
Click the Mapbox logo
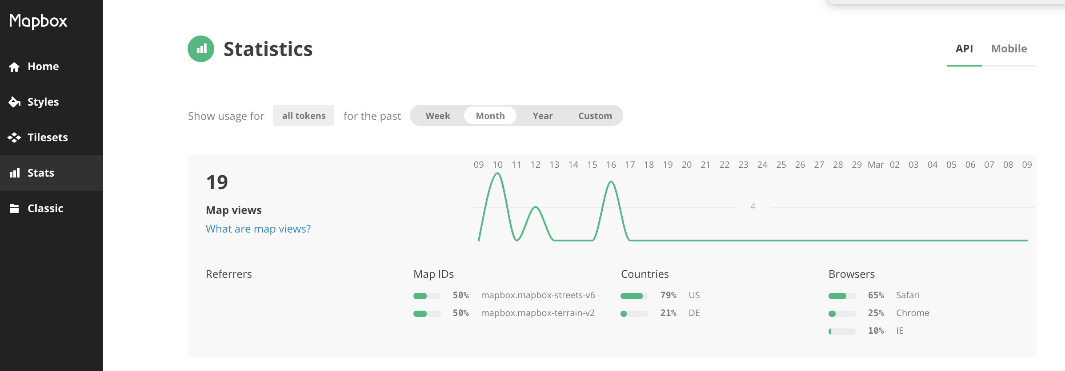click(x=38, y=21)
